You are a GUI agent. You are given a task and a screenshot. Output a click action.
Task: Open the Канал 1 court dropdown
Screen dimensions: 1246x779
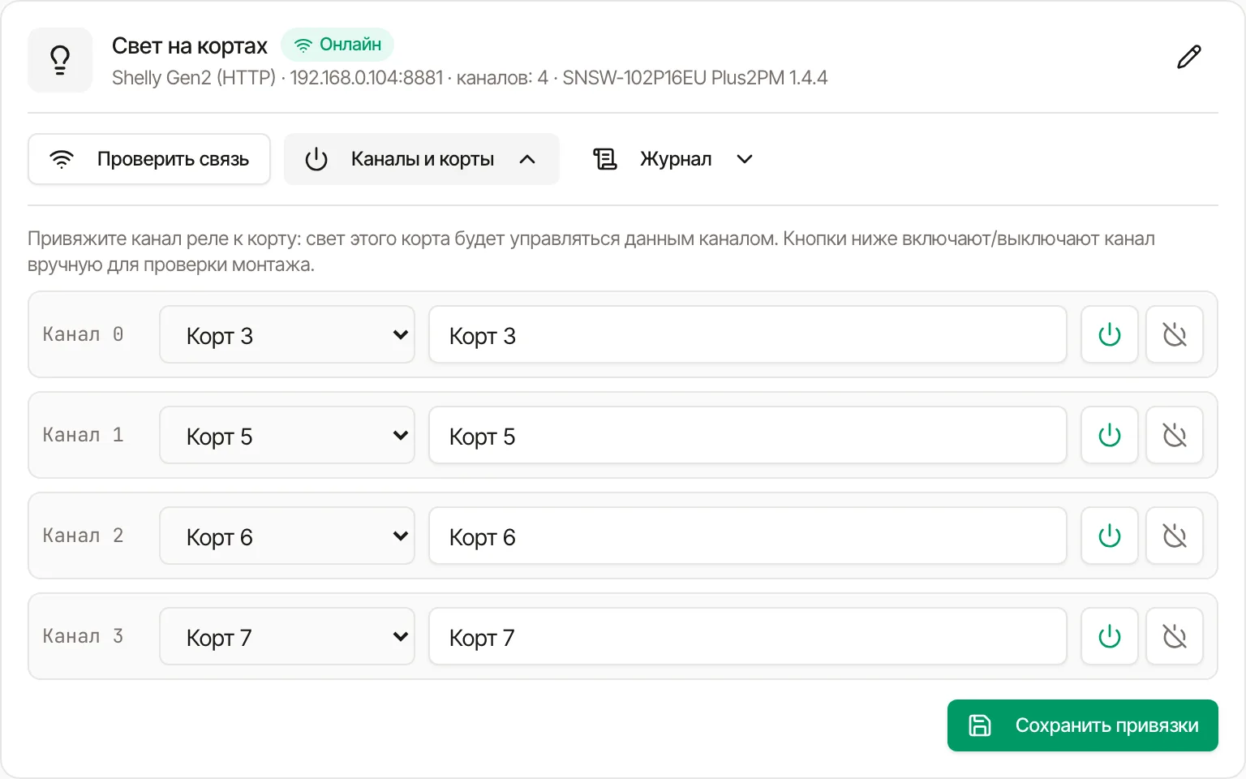tap(287, 435)
